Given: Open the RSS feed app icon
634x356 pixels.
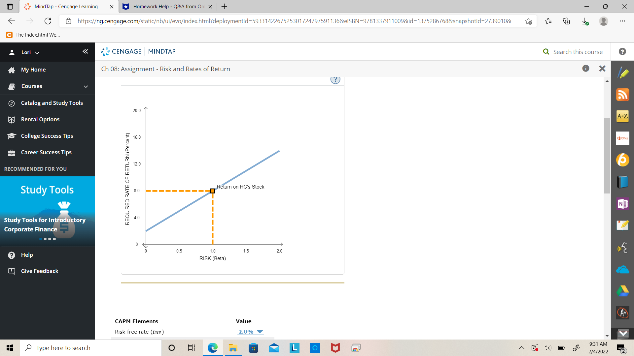Looking at the screenshot, I should [622, 95].
